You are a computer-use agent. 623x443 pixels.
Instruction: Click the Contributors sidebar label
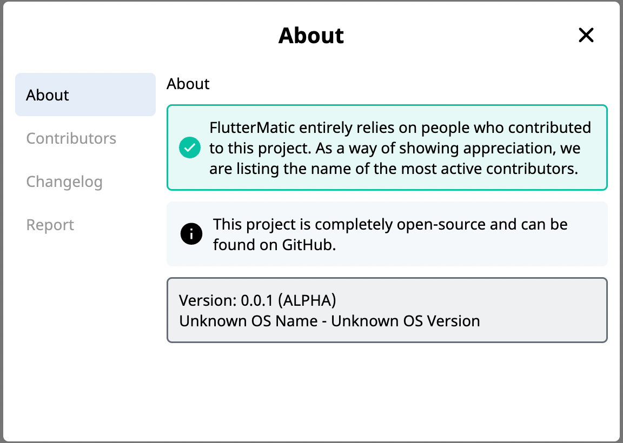[71, 138]
